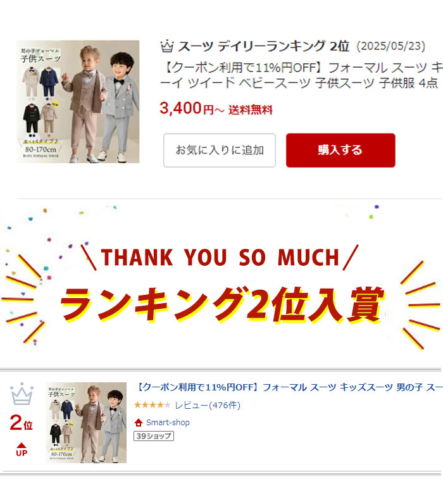Viewport: 443px width, 486px height.
Task: Open the large kids suit product thumbnail
Action: pyautogui.click(x=78, y=102)
